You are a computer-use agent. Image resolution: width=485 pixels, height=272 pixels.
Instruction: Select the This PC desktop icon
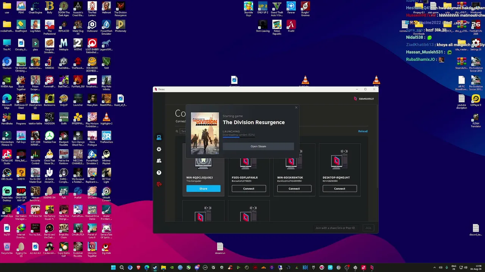click(x=7, y=45)
